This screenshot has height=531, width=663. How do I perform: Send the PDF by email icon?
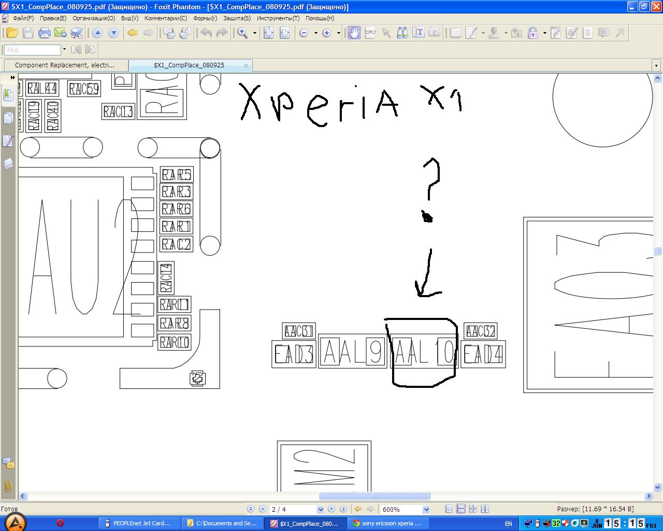tap(61, 33)
